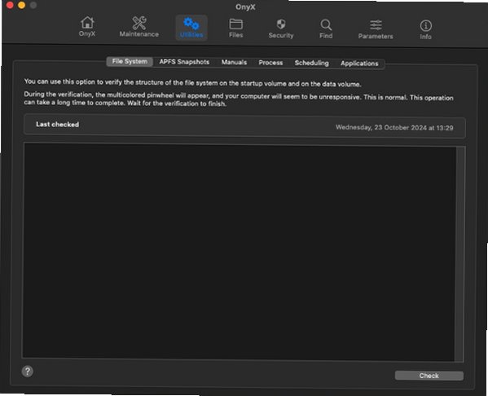Switch to the Manuals tab

click(234, 62)
